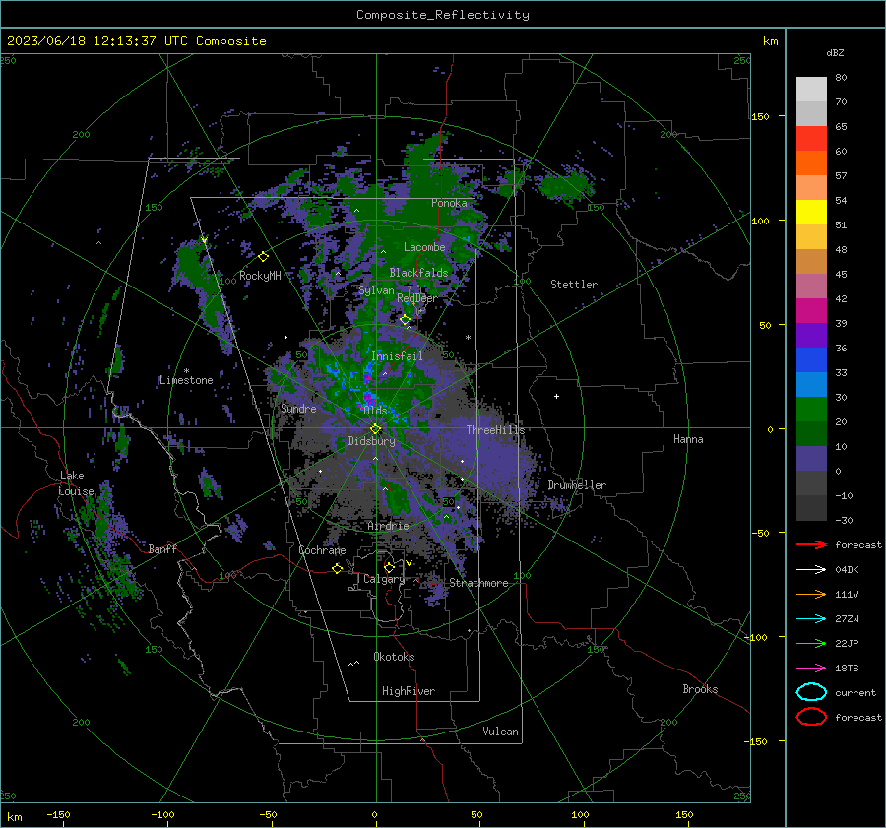Click the Vulcan town label
This screenshot has width=886, height=828.
[501, 732]
